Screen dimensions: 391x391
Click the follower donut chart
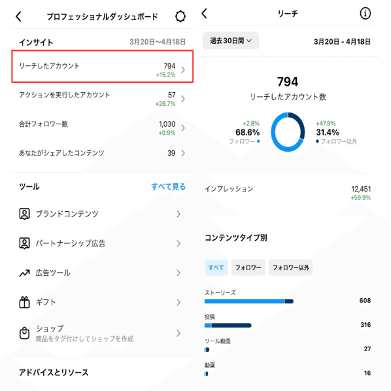click(x=288, y=132)
